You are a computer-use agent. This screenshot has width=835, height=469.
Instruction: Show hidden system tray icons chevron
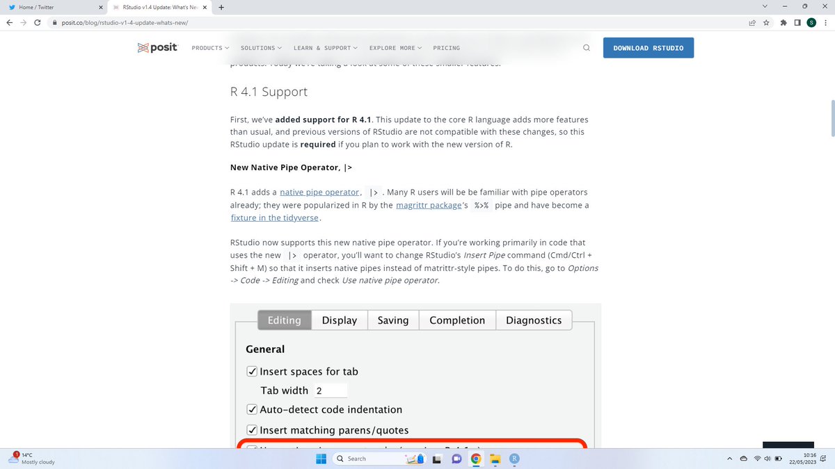[x=731, y=459]
